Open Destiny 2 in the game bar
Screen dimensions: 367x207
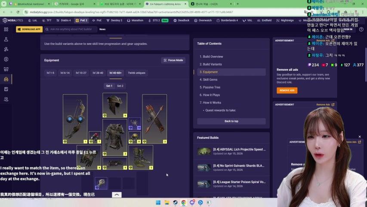pos(114,20)
